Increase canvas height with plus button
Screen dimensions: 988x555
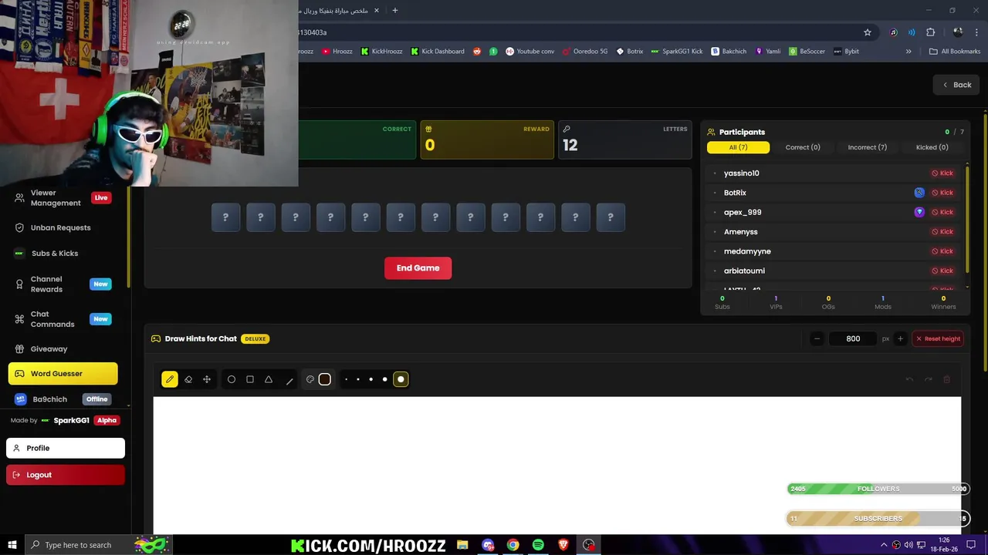click(x=900, y=338)
